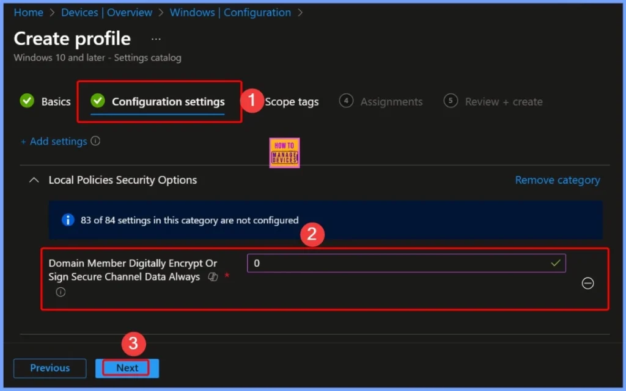The width and height of the screenshot is (626, 391).
Task: Click the info icon on the blue banner
Action: pos(68,220)
